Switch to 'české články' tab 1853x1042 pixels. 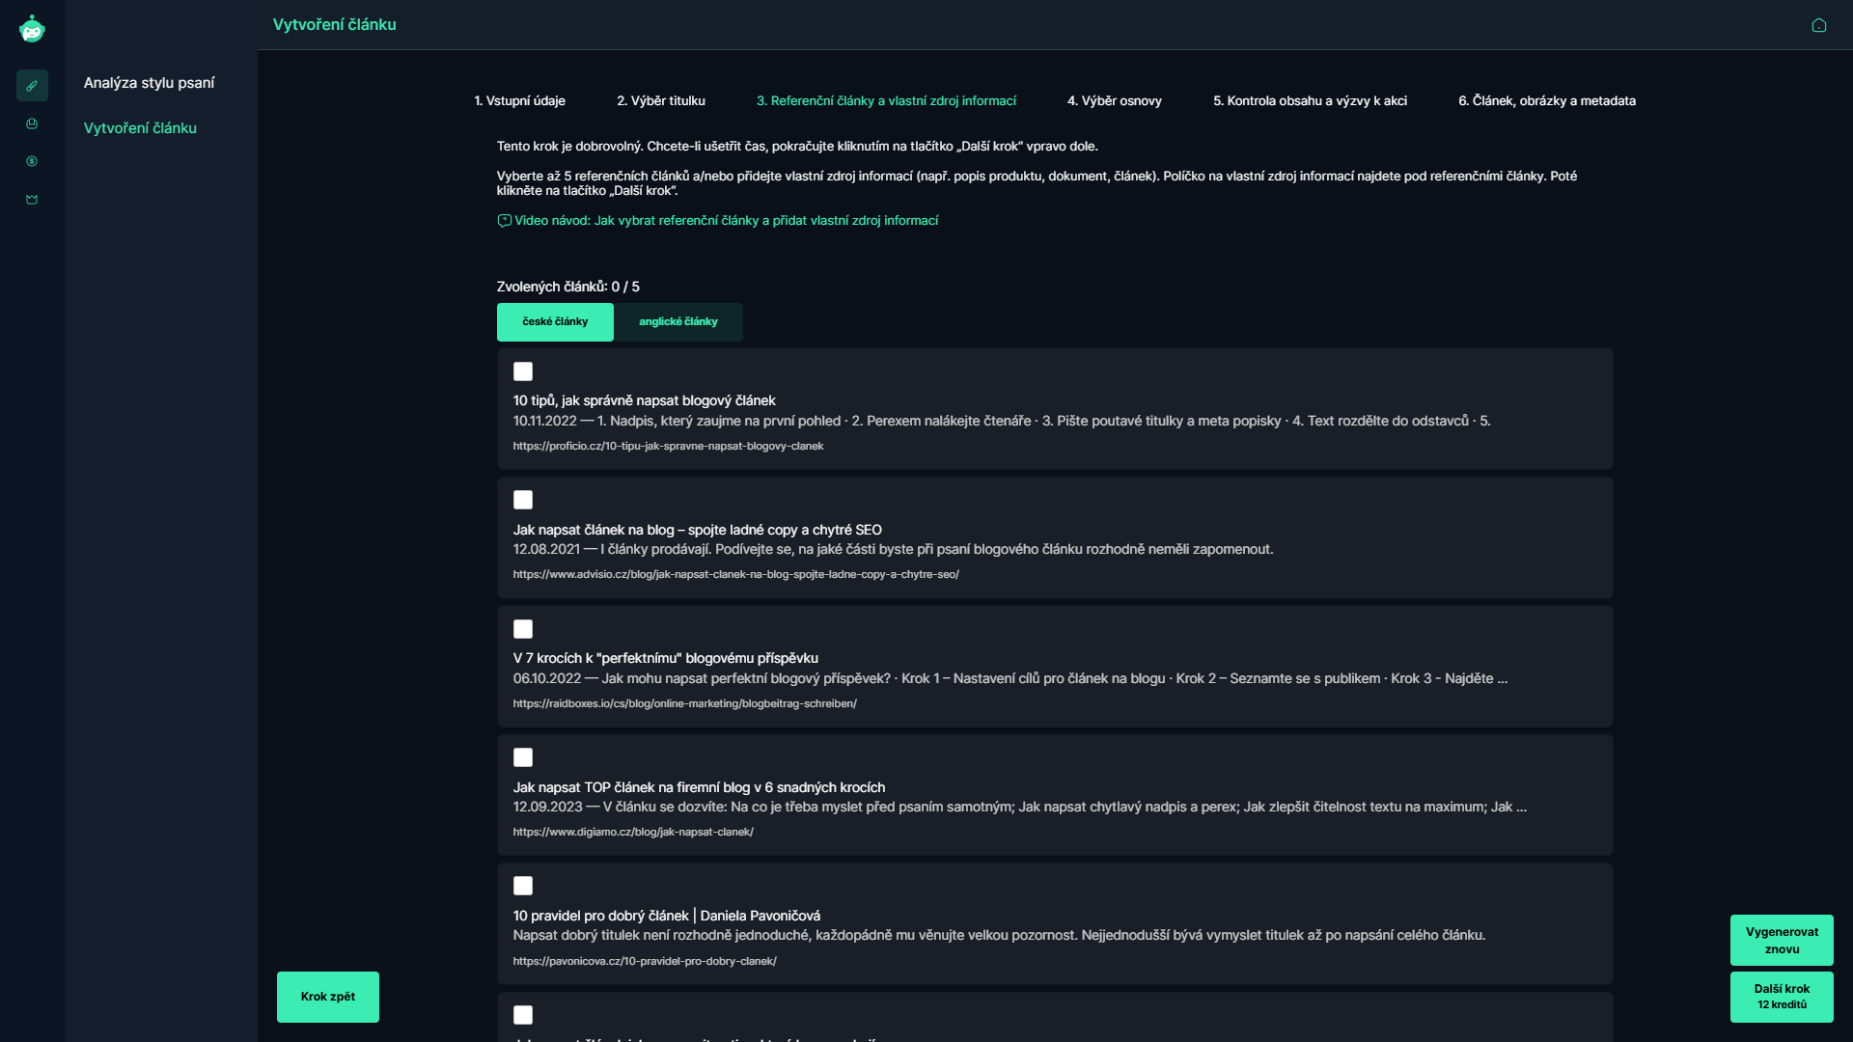555,322
